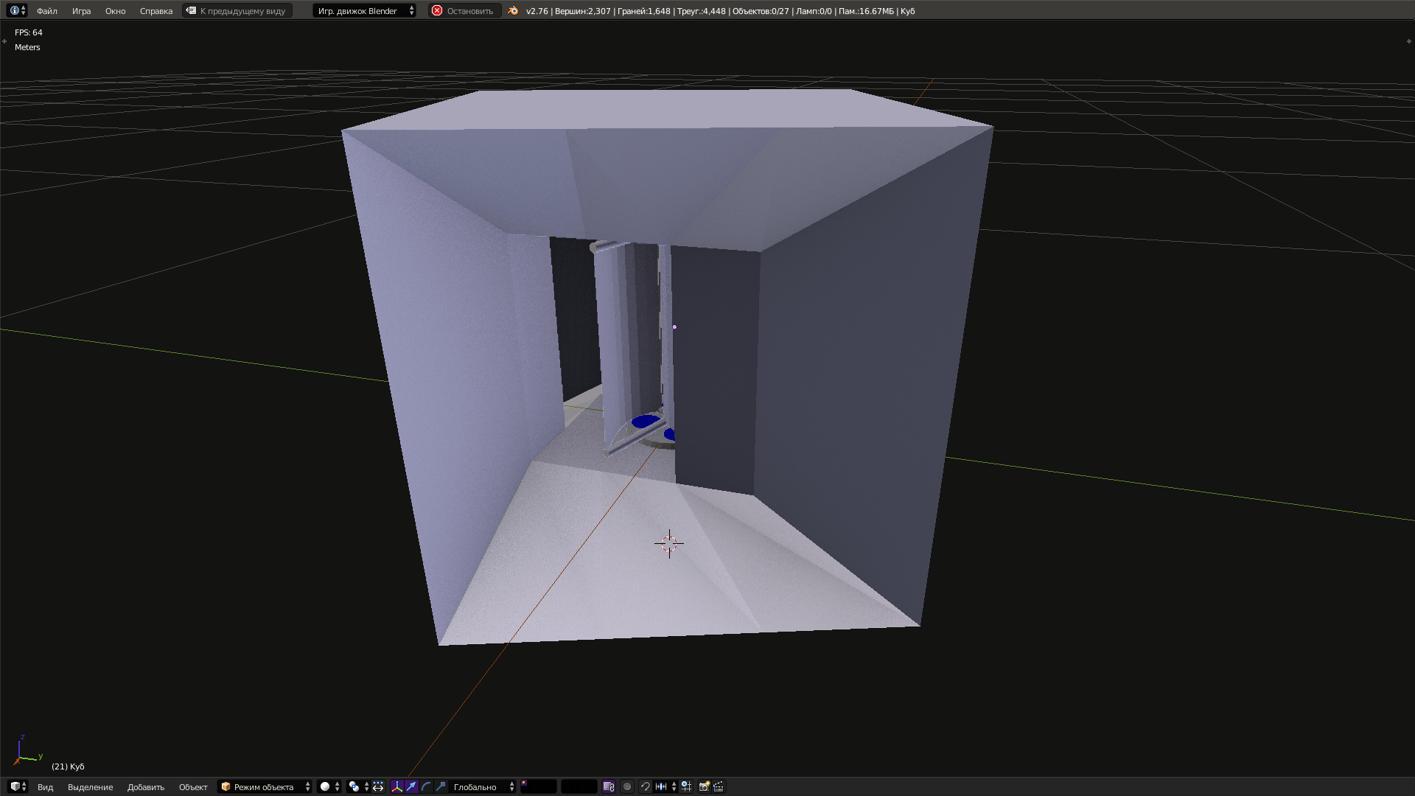Viewport: 1415px width, 796px height.
Task: Toggle lock camera and layers to scene
Action: point(609,786)
